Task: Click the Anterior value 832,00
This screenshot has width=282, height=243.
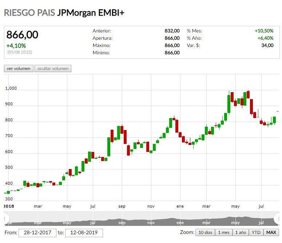Action: click(x=172, y=31)
